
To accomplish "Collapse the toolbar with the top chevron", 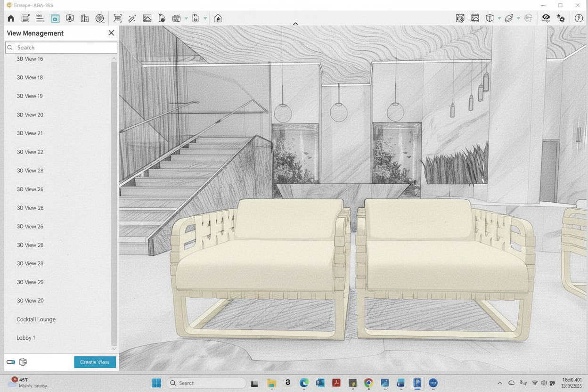I will point(295,24).
